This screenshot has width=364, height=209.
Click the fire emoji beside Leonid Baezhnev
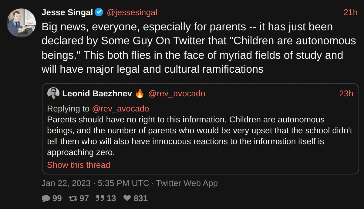140,94
